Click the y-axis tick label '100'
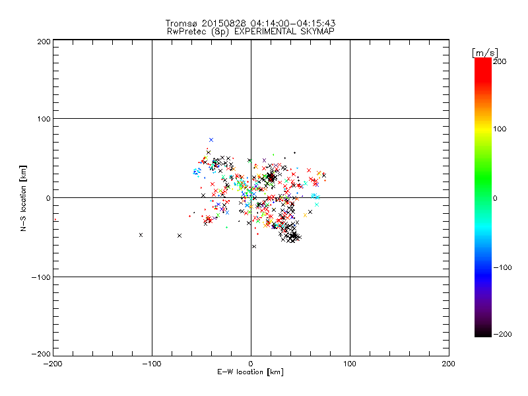 tap(44, 119)
